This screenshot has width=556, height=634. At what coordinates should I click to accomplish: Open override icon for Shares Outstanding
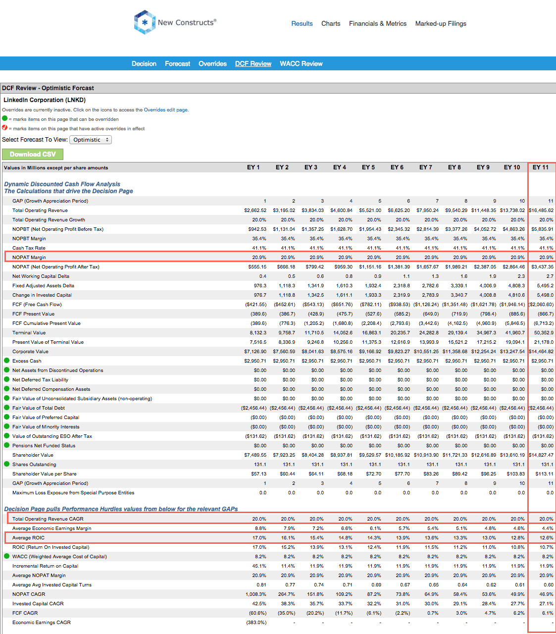[7, 464]
